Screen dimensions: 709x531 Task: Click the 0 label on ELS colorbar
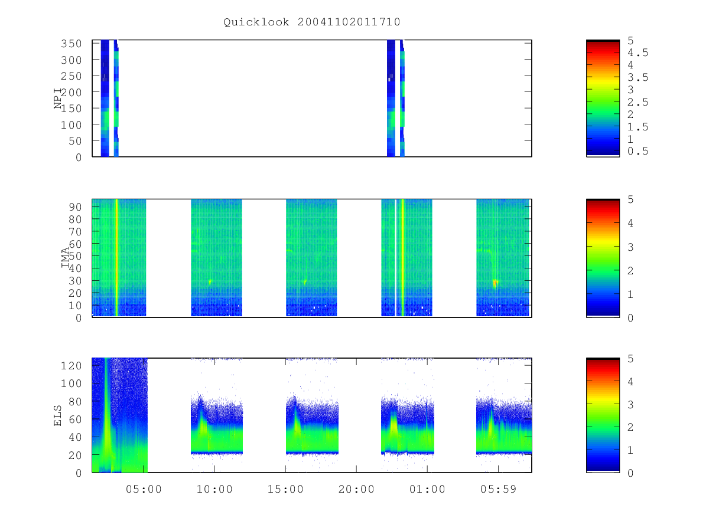click(630, 473)
